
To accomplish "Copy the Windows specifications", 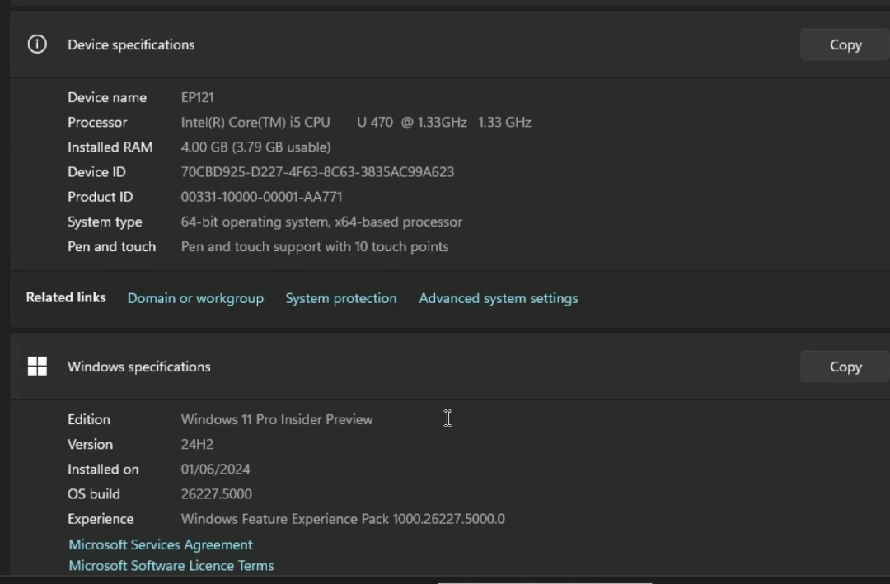I will tap(845, 367).
